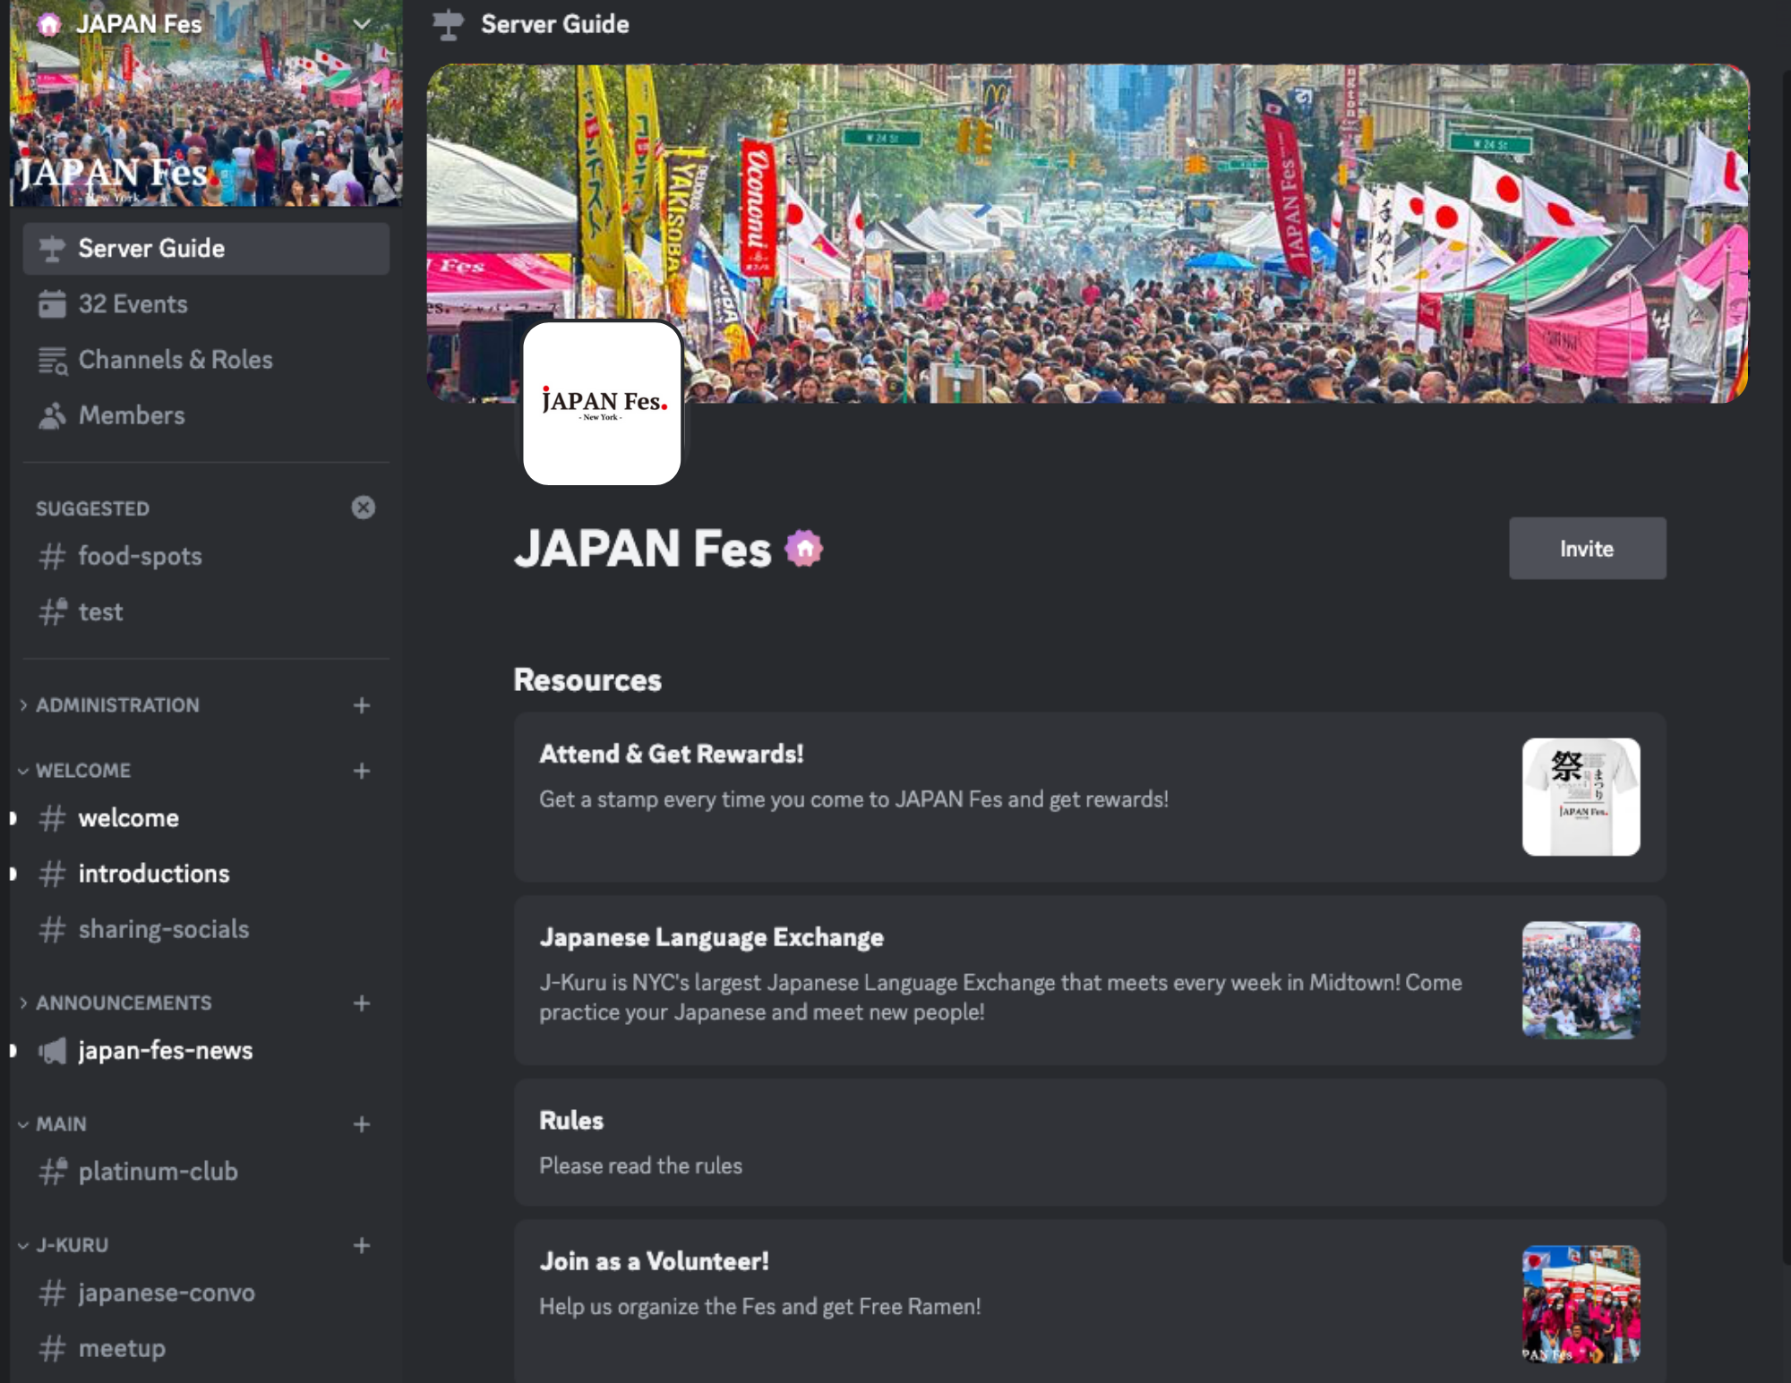
Task: Add a channel to the Administration category
Action: tap(362, 705)
